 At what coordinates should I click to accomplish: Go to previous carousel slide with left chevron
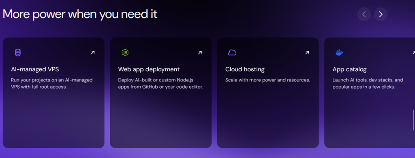click(x=364, y=14)
